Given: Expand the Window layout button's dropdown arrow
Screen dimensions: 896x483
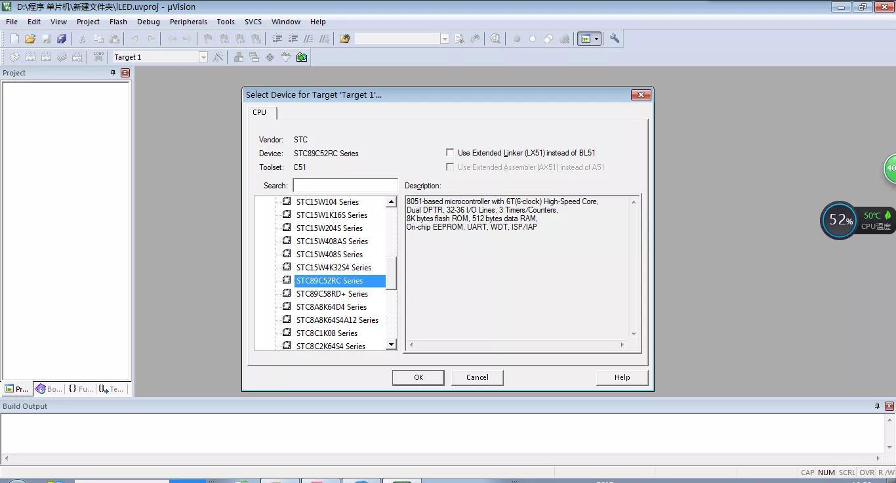Looking at the screenshot, I should pyautogui.click(x=596, y=39).
